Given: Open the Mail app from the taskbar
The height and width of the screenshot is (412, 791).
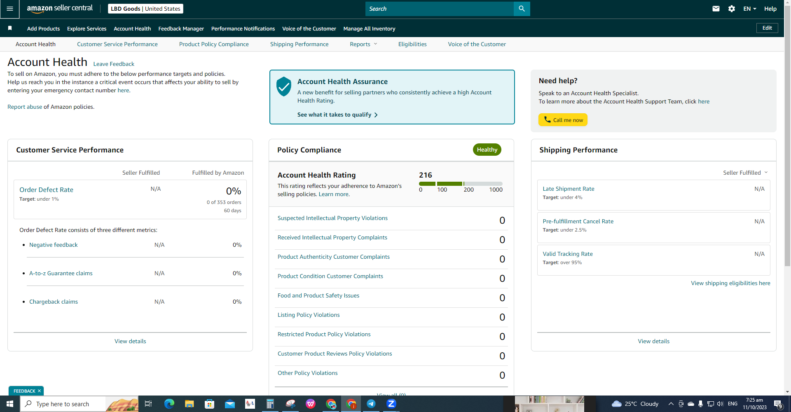Looking at the screenshot, I should click(x=230, y=404).
